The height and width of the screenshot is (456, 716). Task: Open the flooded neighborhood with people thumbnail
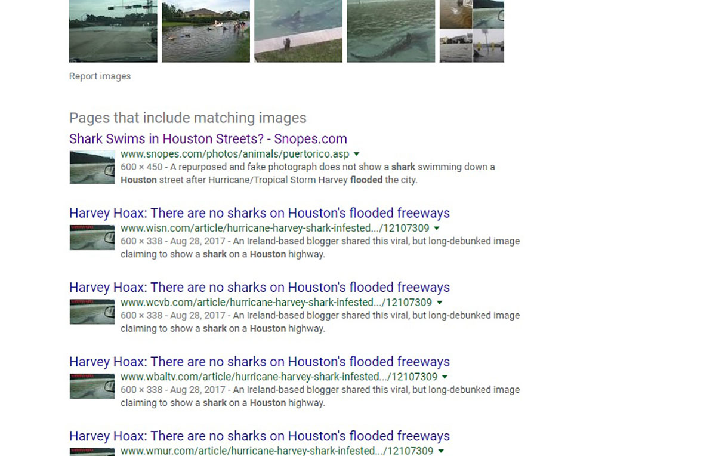coord(206,31)
